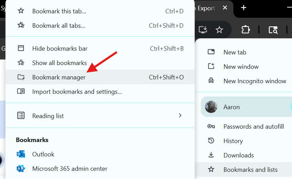Hide bookmarks bar
292x179 pixels.
click(x=60, y=49)
